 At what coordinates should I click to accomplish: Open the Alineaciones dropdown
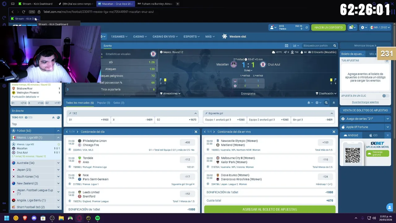[x=170, y=94]
